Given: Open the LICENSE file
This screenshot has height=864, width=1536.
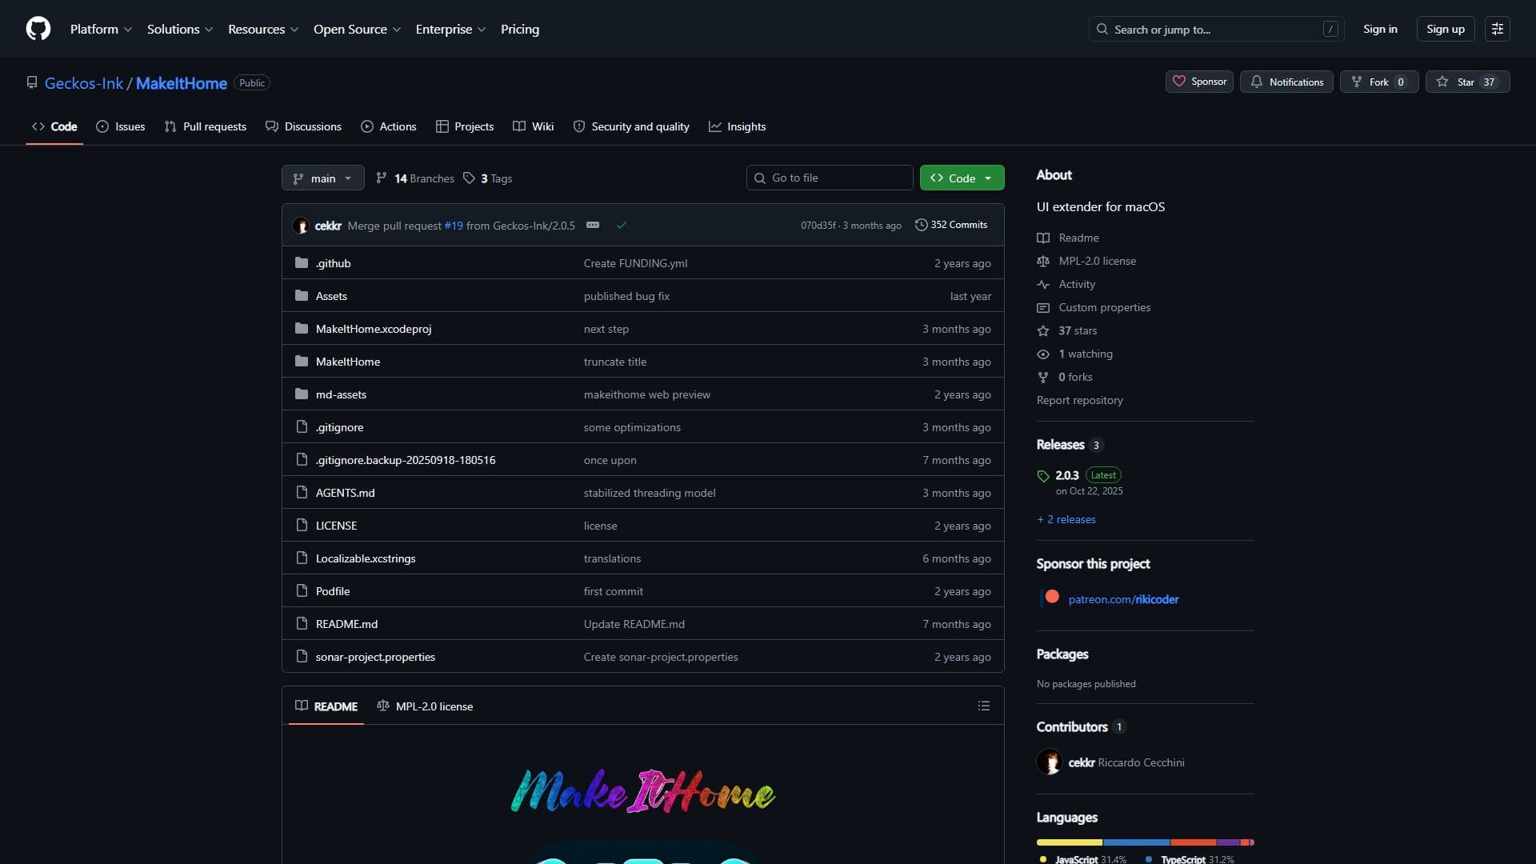Looking at the screenshot, I should 336,526.
